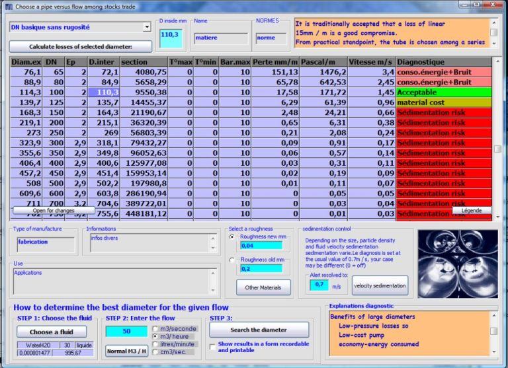Click the Pascal/m value 61,39
This screenshot has width=508, height=368.
[x=323, y=102]
